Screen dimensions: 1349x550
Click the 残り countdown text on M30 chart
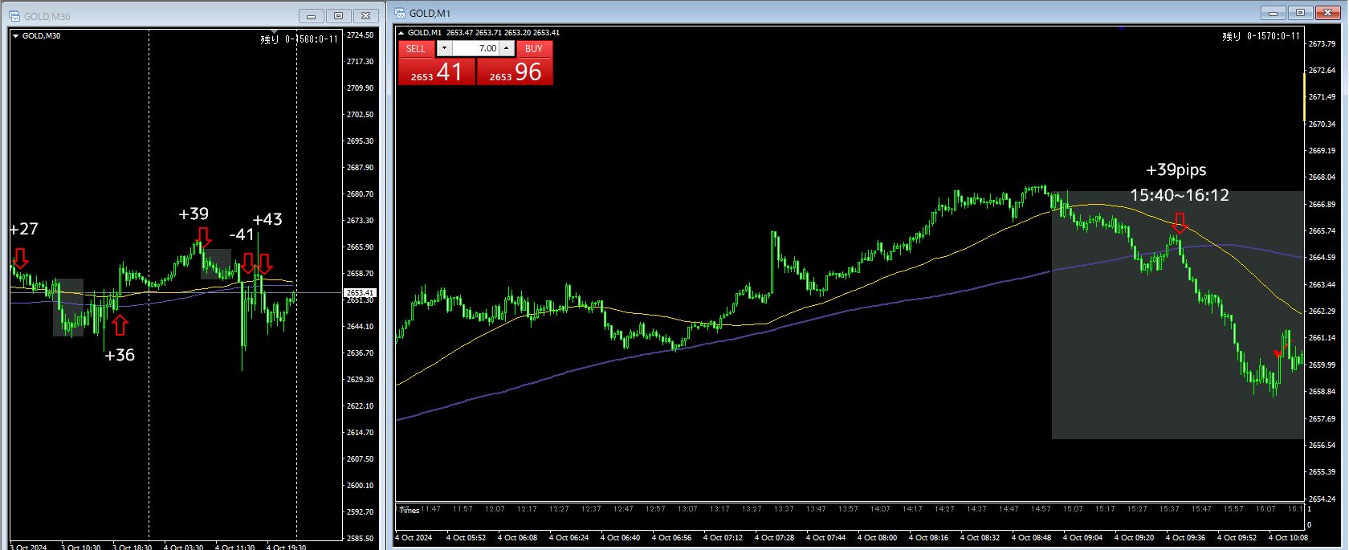(300, 39)
